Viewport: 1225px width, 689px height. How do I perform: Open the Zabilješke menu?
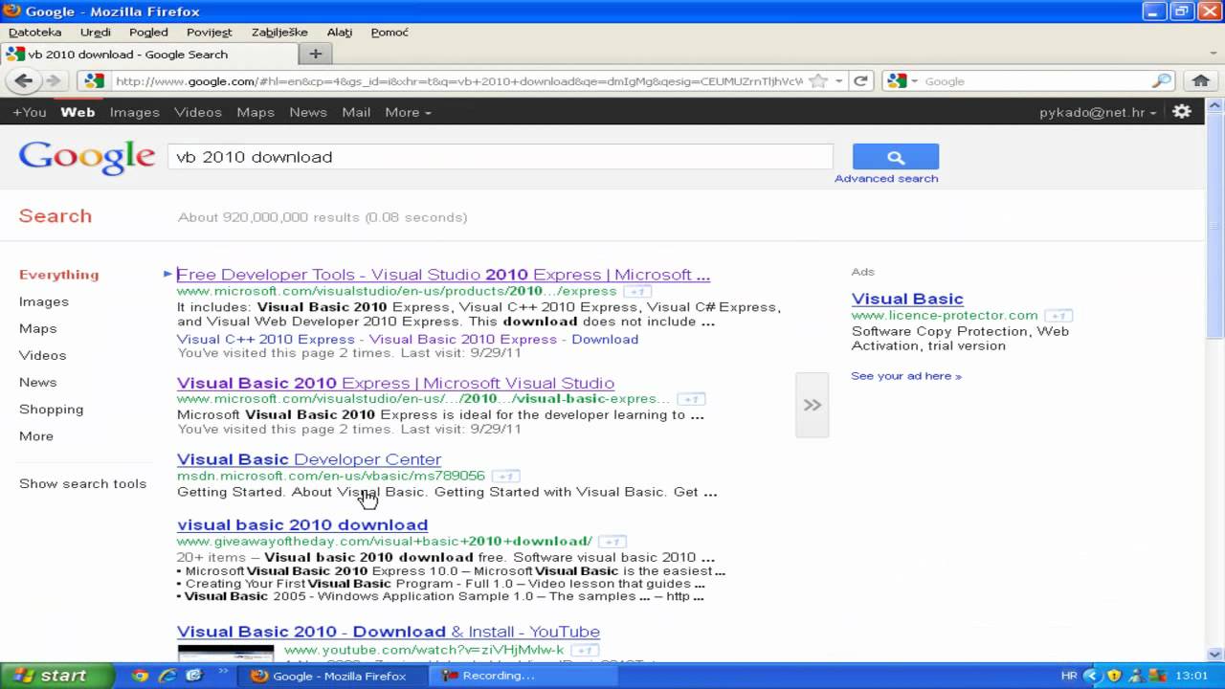click(279, 32)
